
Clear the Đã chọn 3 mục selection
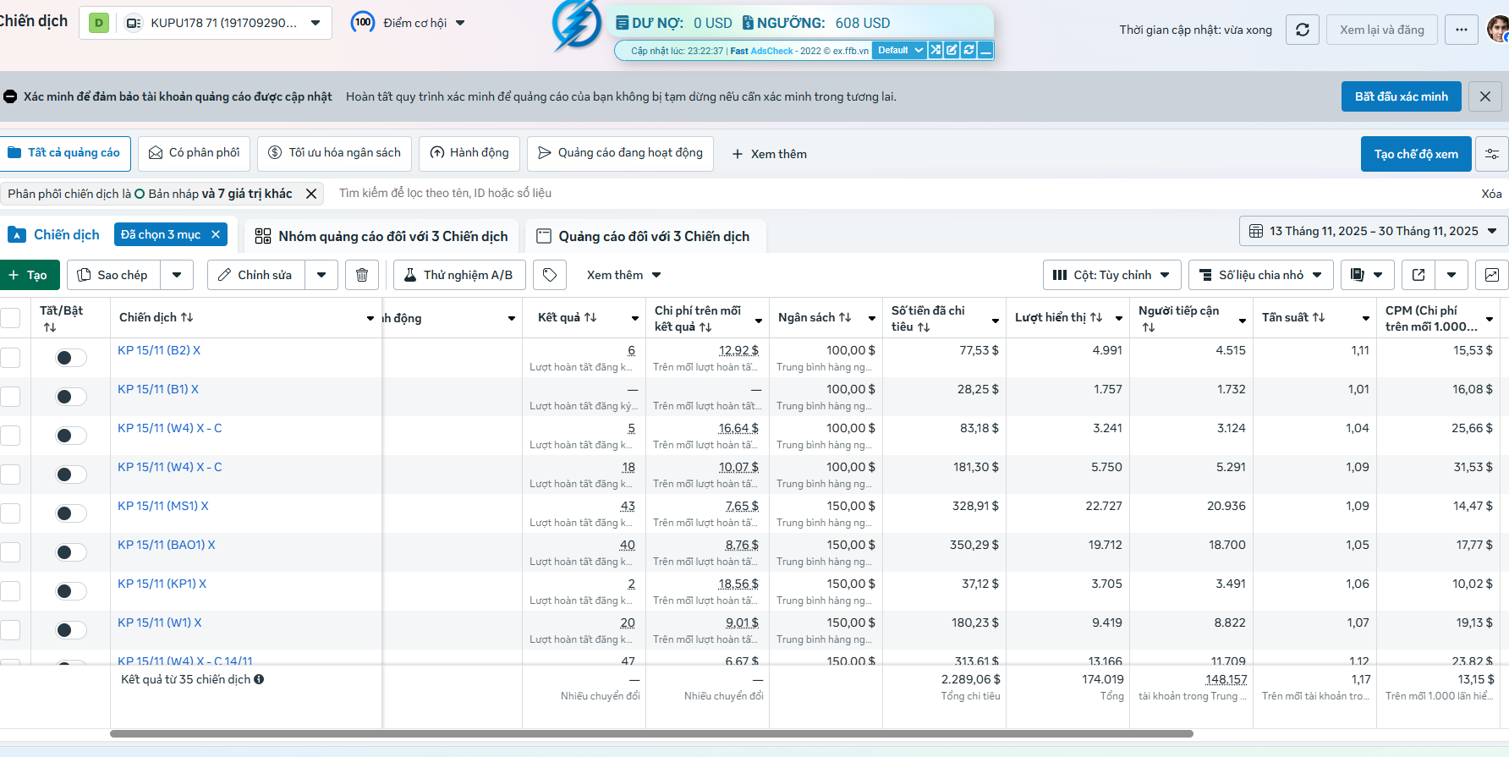coord(216,234)
